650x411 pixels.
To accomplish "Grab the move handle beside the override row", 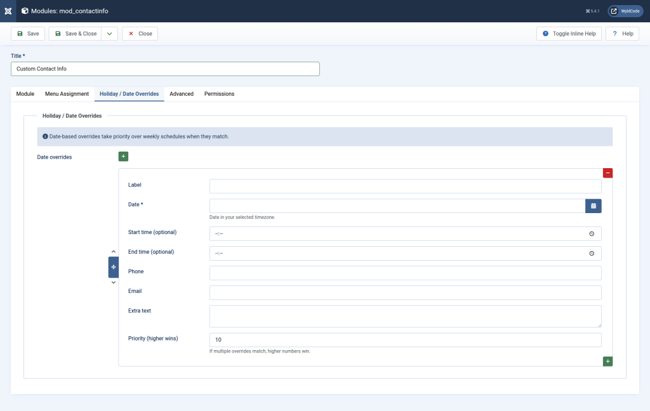I will [113, 267].
